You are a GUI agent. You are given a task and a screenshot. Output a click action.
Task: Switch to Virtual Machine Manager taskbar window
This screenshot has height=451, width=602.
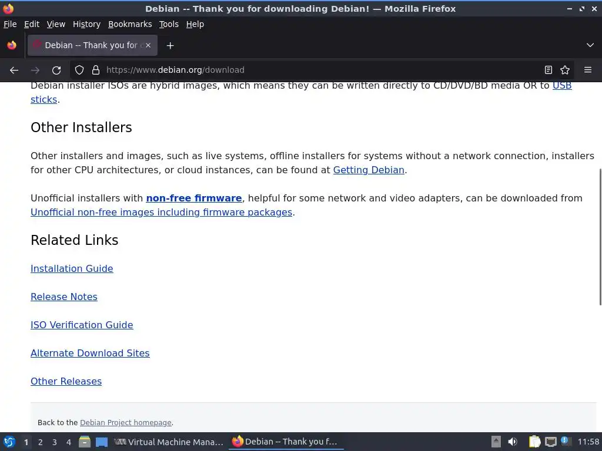(169, 442)
